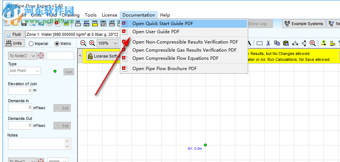The height and width of the screenshot is (162, 340).
Task: Click the LABEL options toolbar icon
Action: (103, 23)
